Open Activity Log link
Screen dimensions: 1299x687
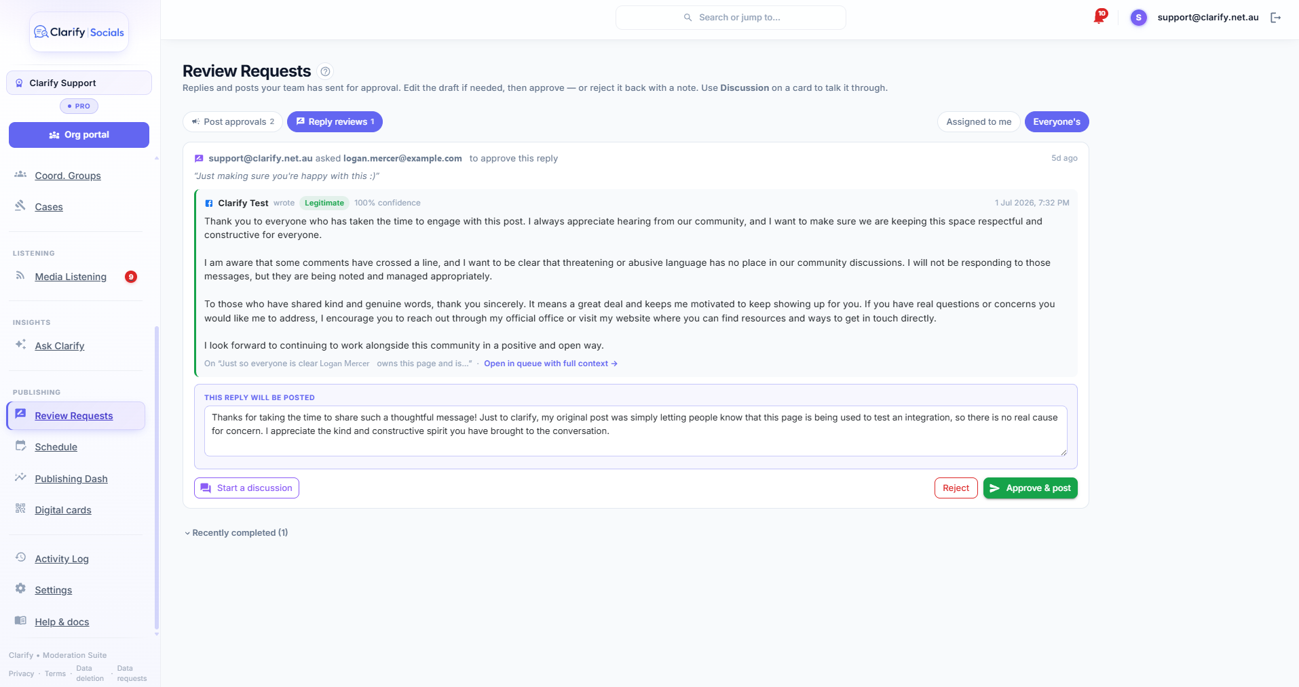(x=62, y=559)
